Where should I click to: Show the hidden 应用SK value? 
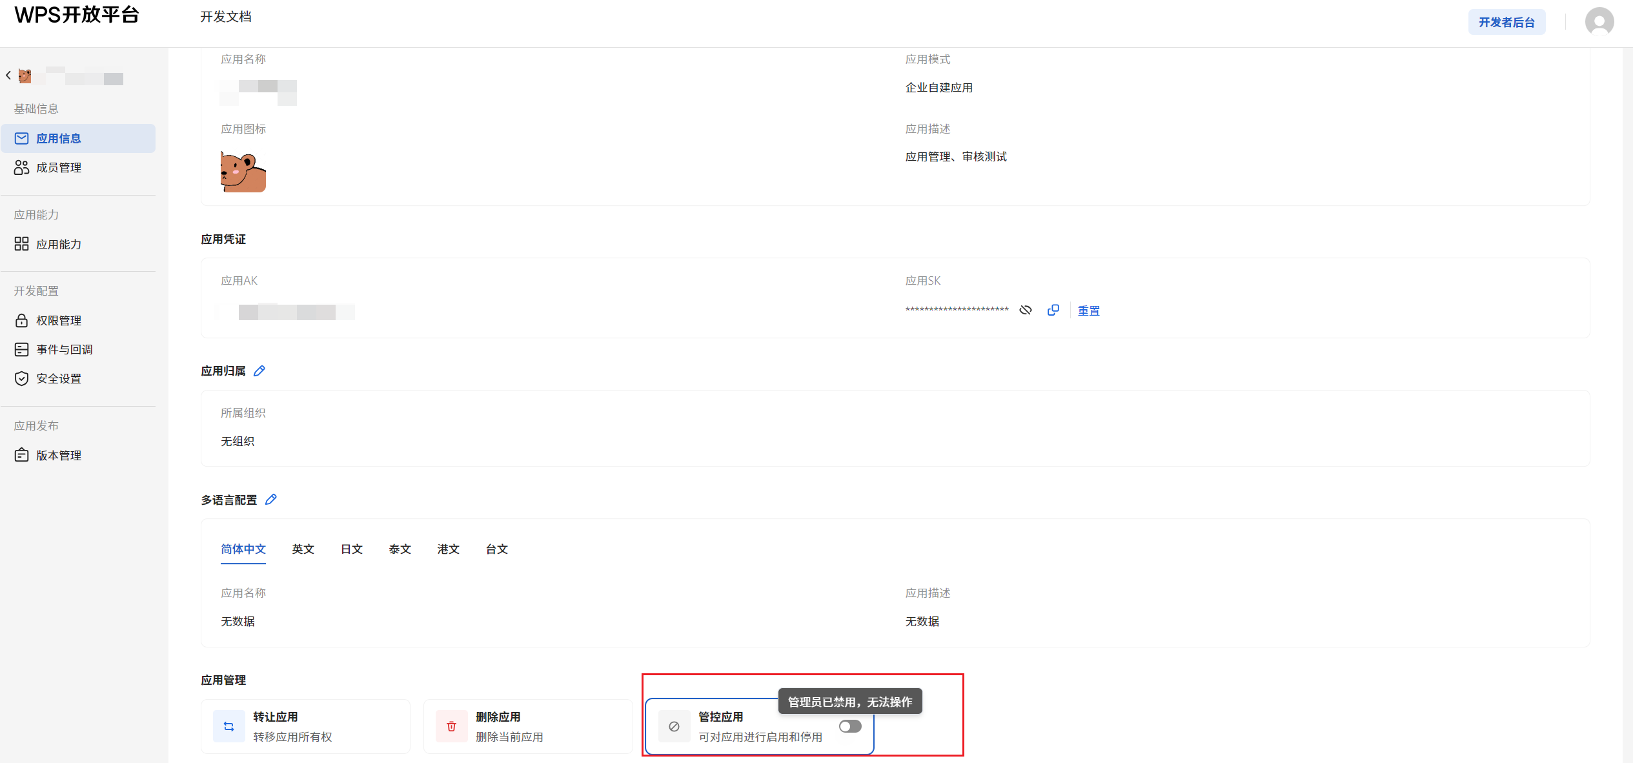tap(1026, 310)
